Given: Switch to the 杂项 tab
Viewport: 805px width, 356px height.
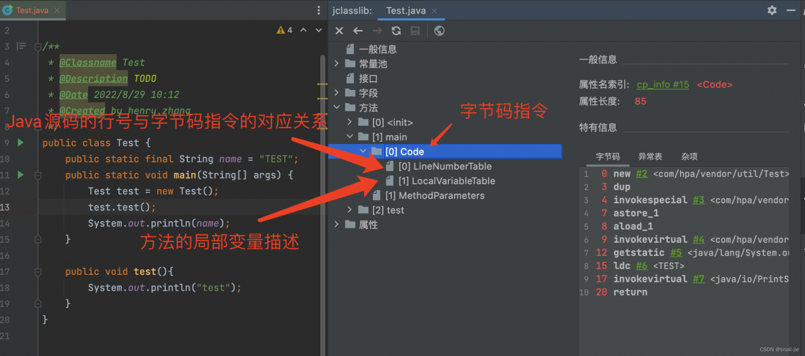Looking at the screenshot, I should 689,157.
